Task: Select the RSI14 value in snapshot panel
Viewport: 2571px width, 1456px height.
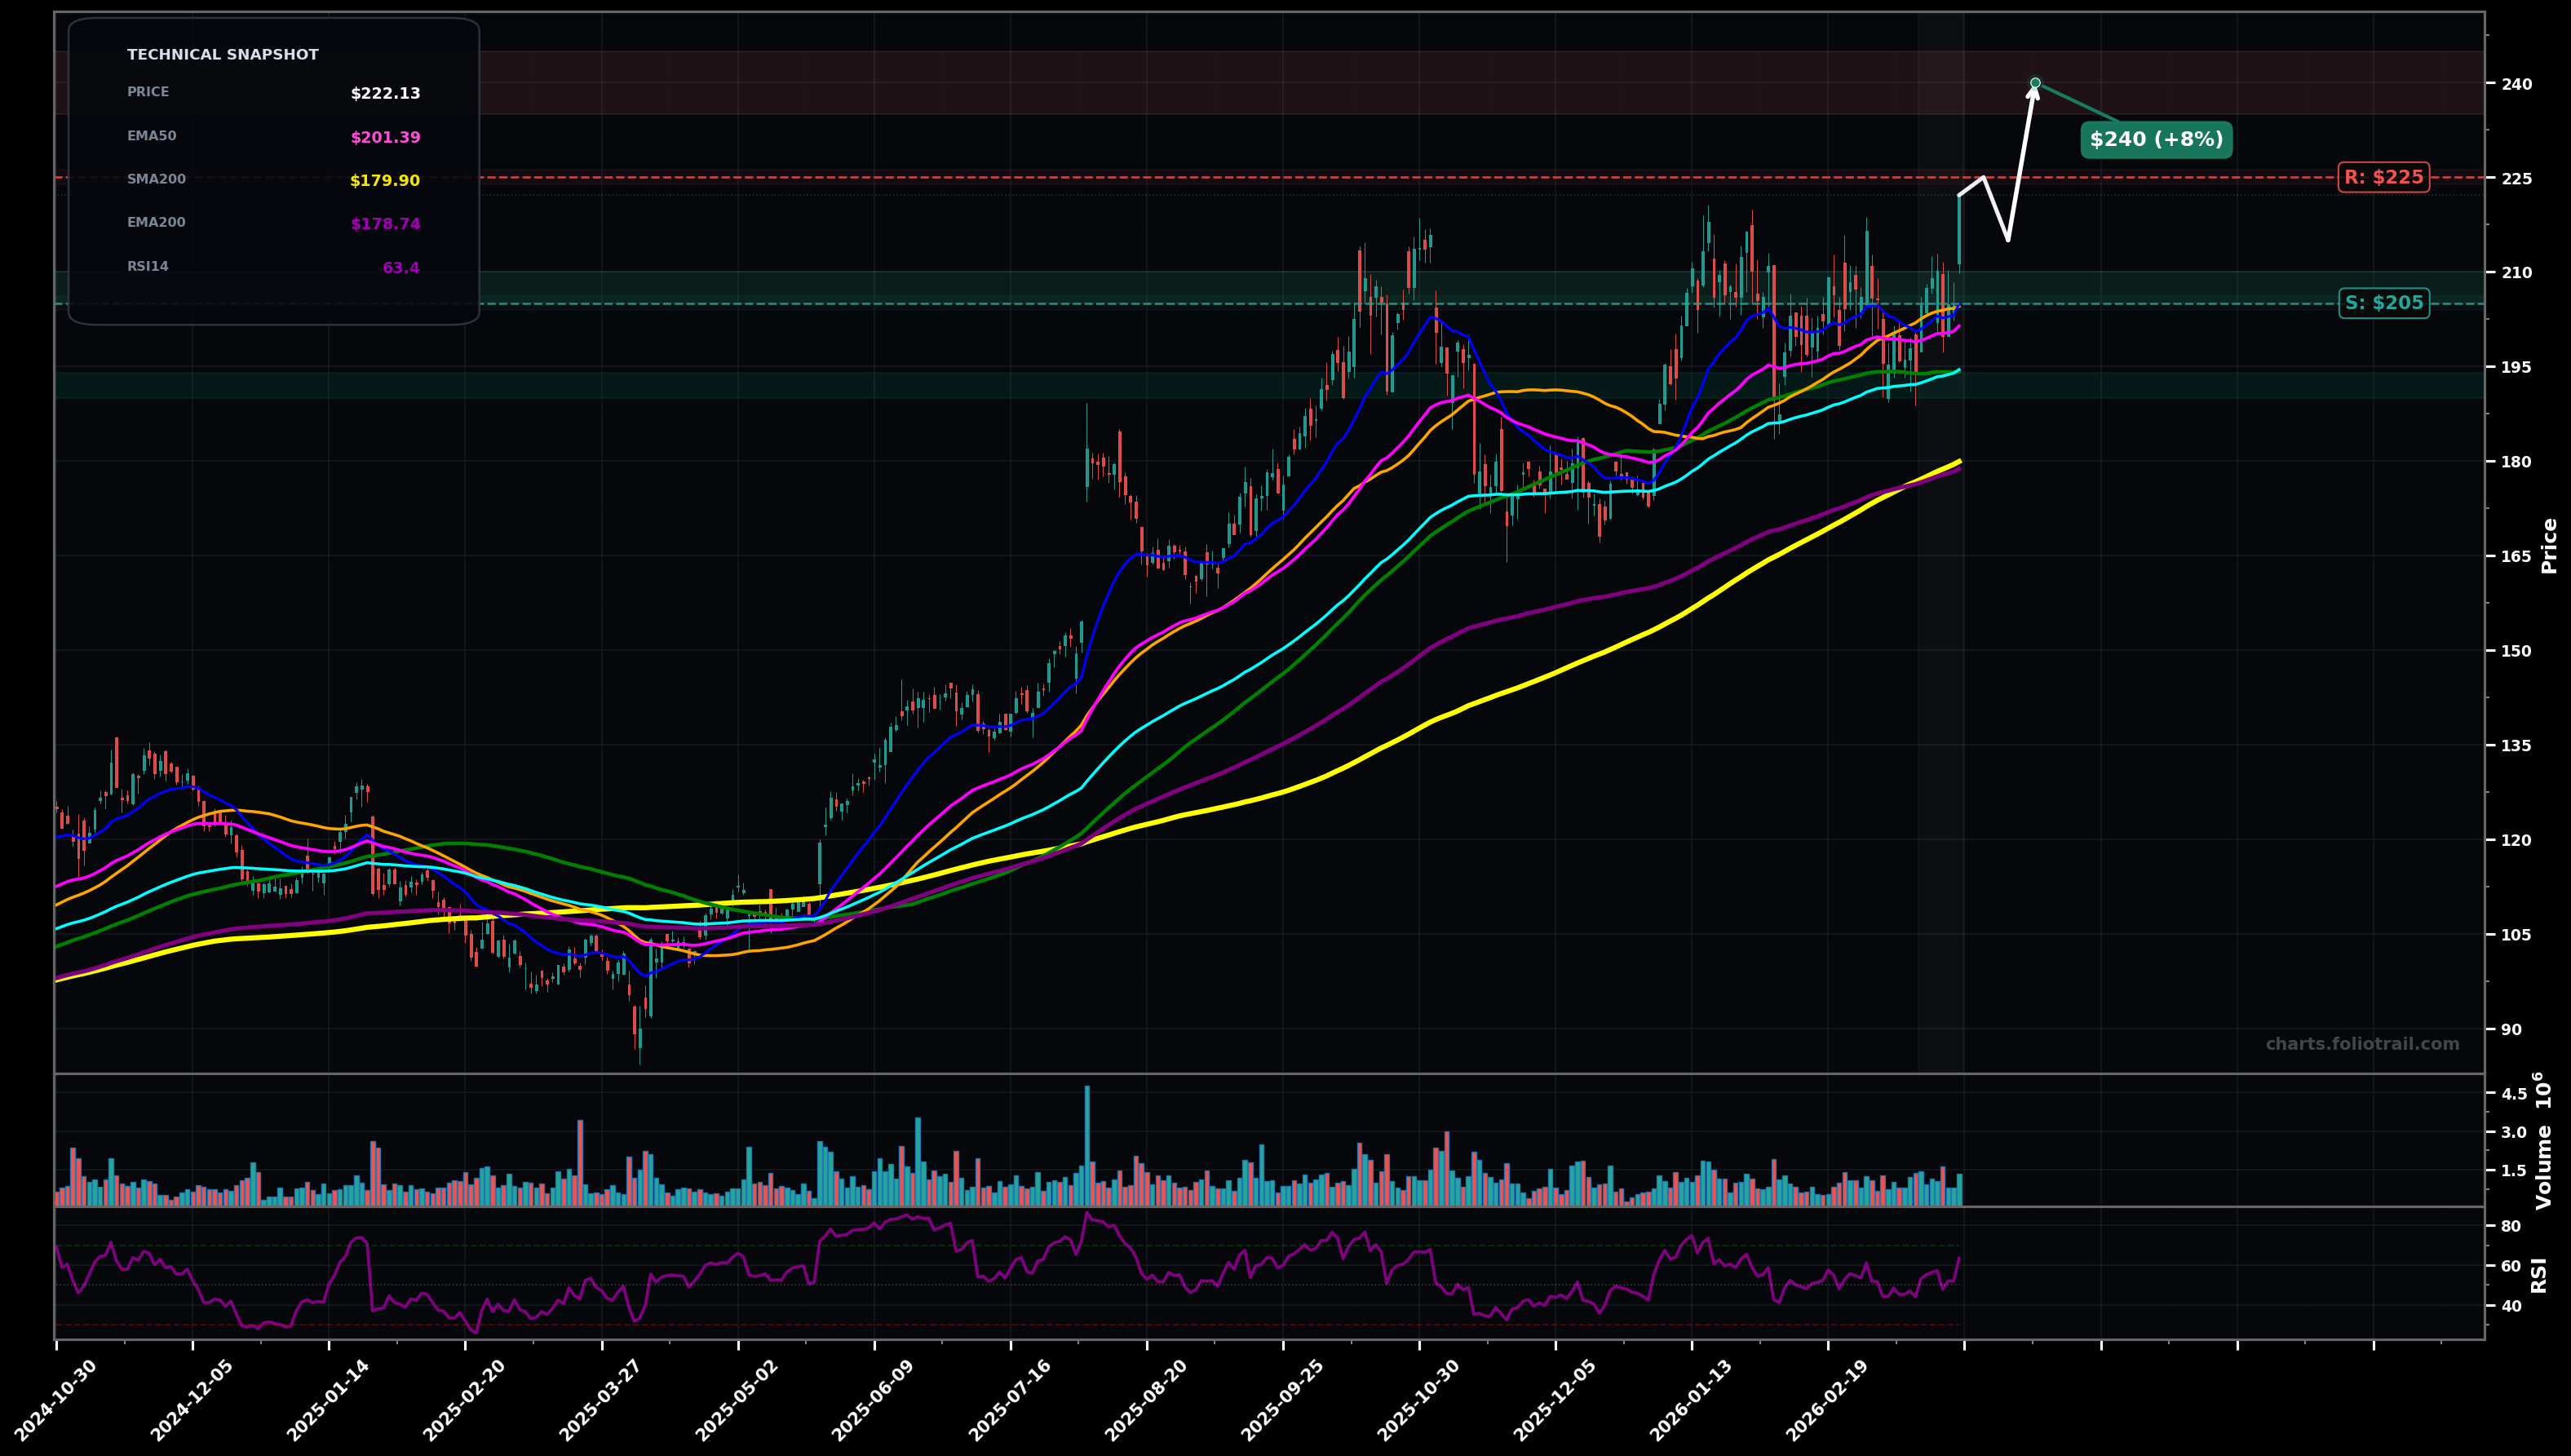Action: tap(401, 266)
